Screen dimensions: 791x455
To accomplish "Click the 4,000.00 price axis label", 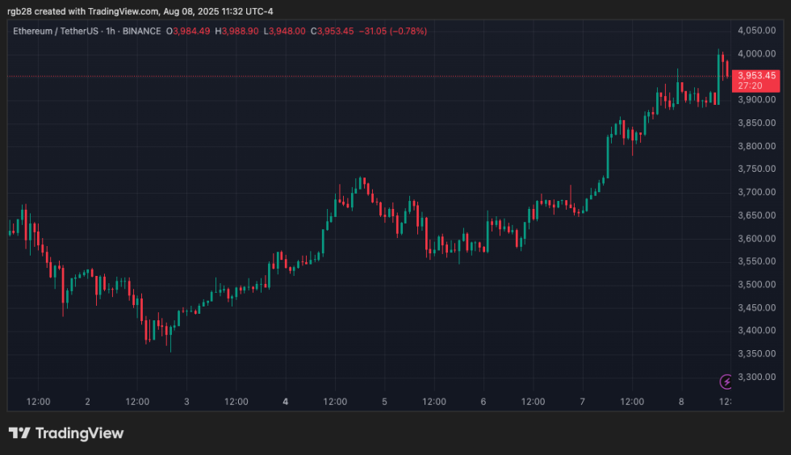I will (x=756, y=54).
